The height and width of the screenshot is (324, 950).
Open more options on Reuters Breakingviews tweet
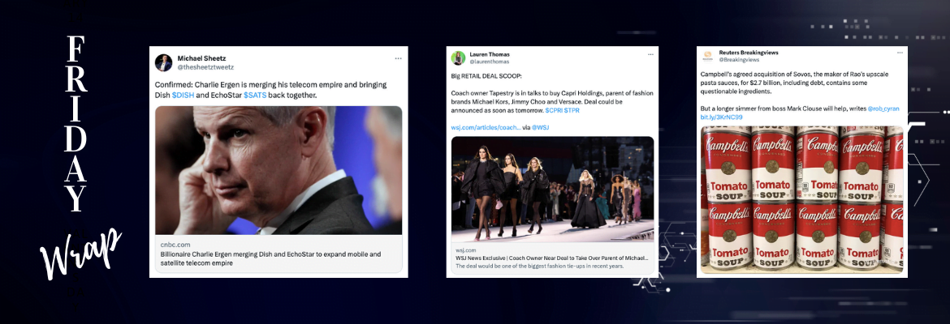(x=900, y=53)
